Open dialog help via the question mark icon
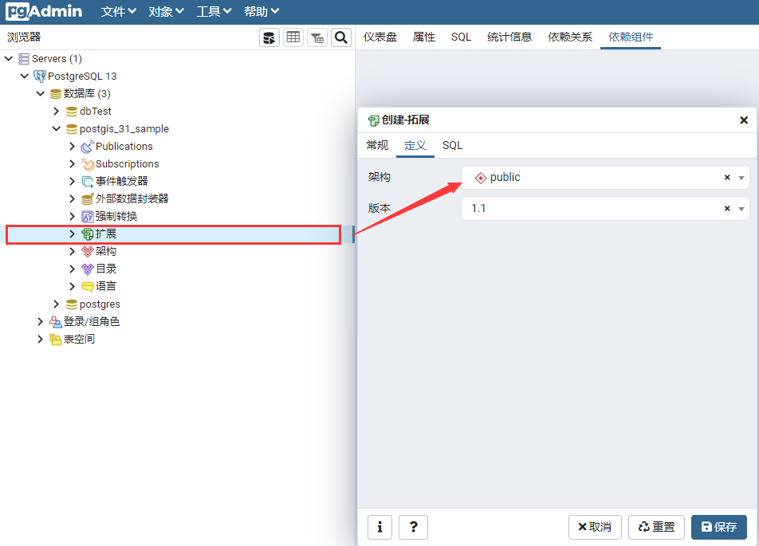The image size is (759, 546). [413, 527]
